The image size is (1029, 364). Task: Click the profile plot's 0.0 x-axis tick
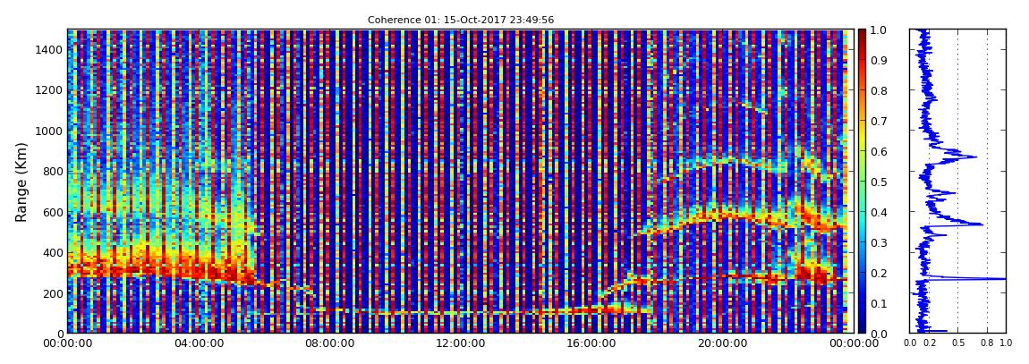(x=912, y=343)
